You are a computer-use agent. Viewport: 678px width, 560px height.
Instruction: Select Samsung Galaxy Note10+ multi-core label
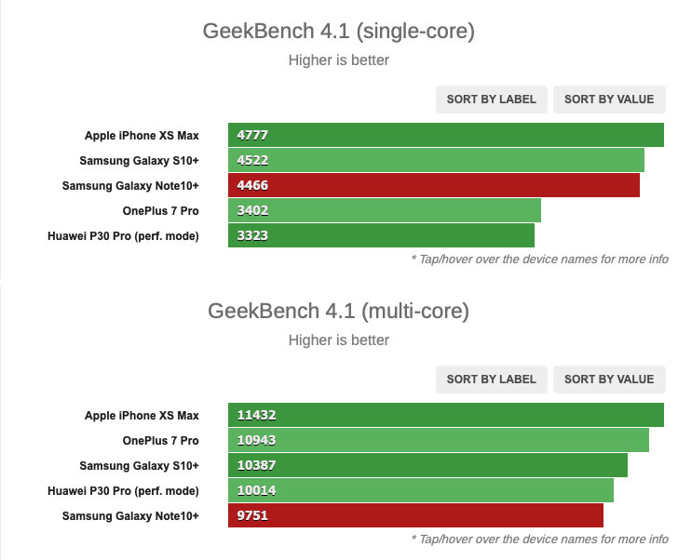130,516
